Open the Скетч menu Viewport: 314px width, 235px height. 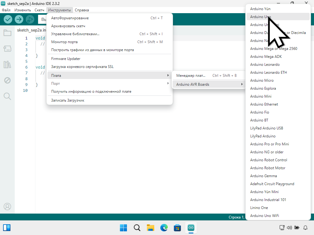39,10
